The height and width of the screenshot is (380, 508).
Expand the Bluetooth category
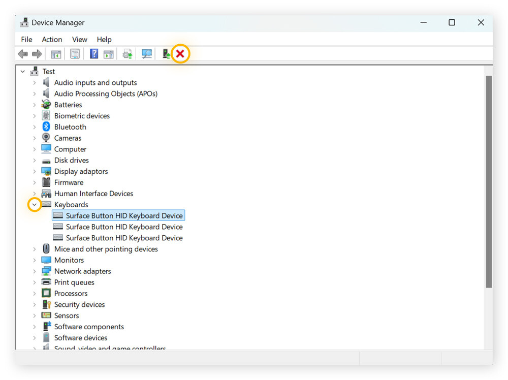[x=35, y=127]
